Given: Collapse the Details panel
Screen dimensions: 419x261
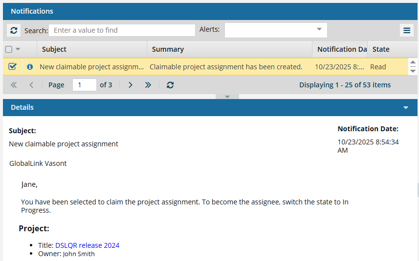Looking at the screenshot, I should click(x=405, y=107).
